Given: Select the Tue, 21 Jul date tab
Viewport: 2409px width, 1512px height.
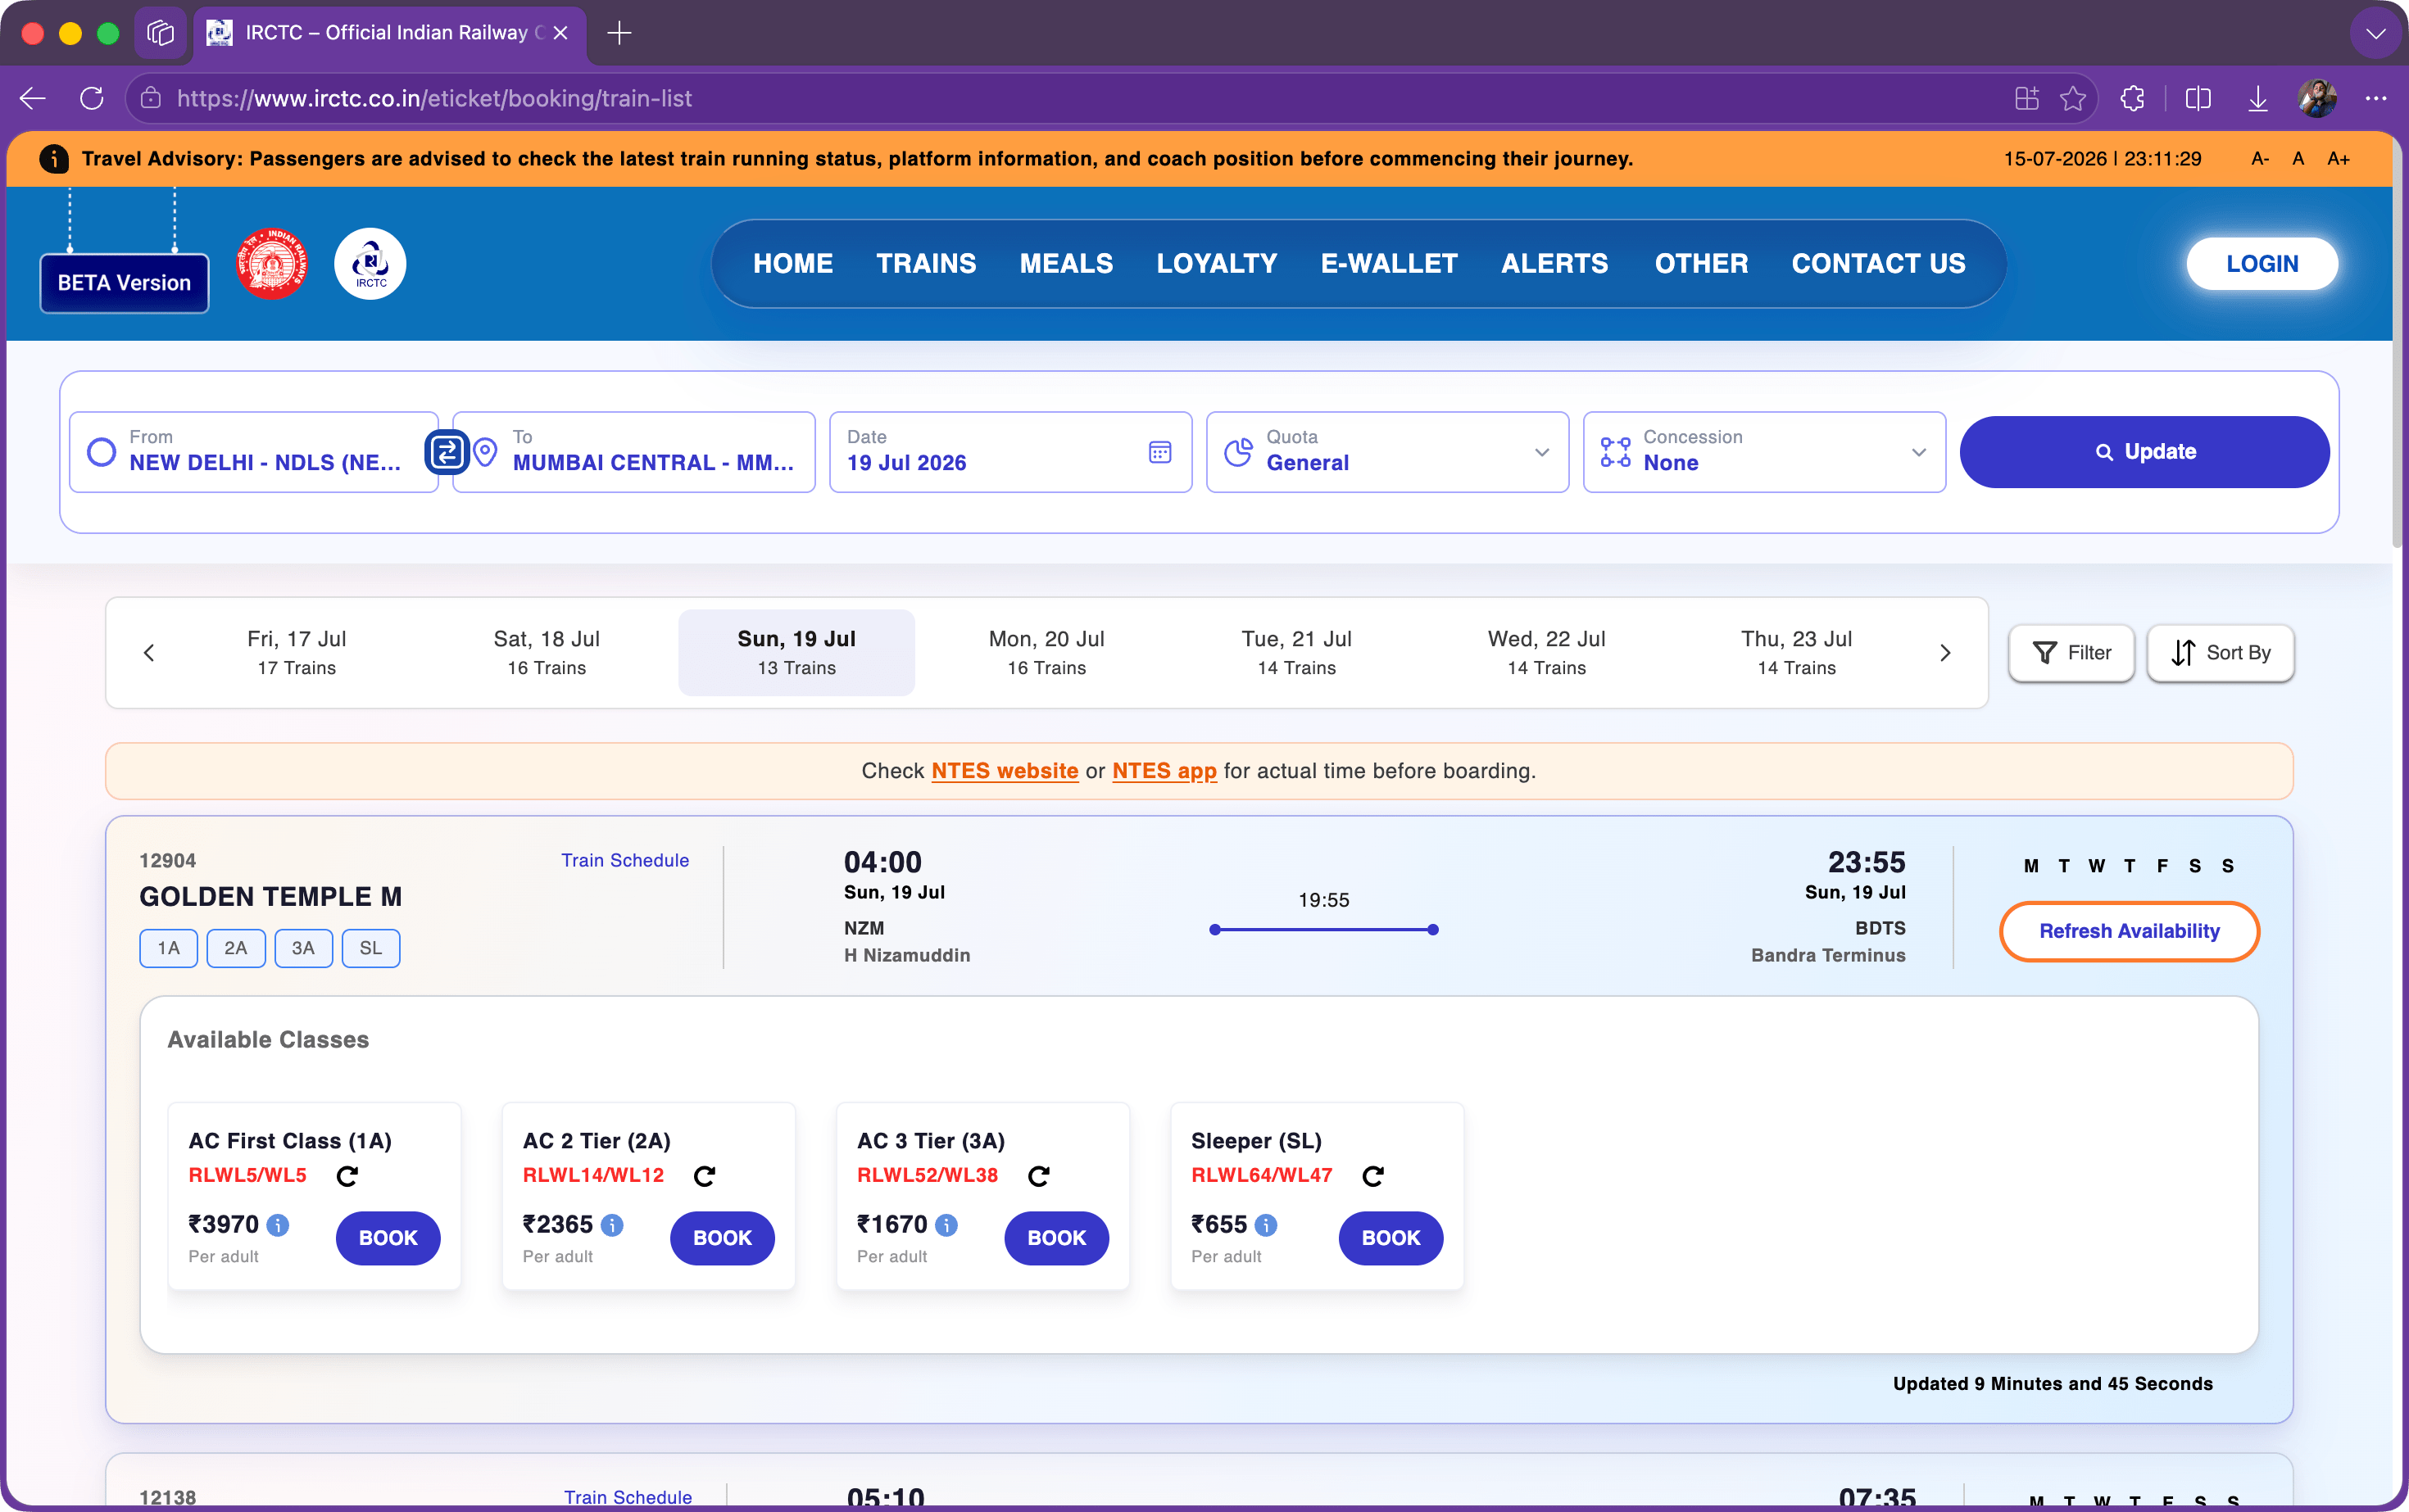Looking at the screenshot, I should coord(1296,653).
